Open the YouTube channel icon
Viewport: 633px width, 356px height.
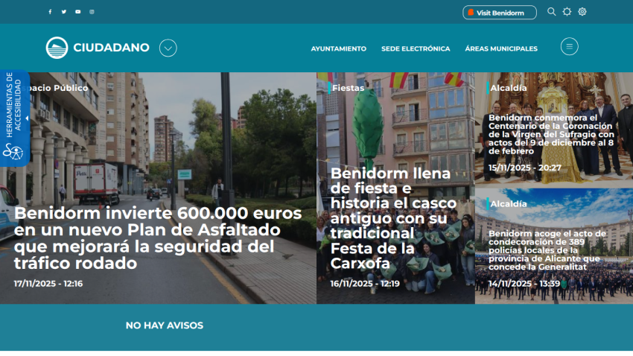coord(78,12)
